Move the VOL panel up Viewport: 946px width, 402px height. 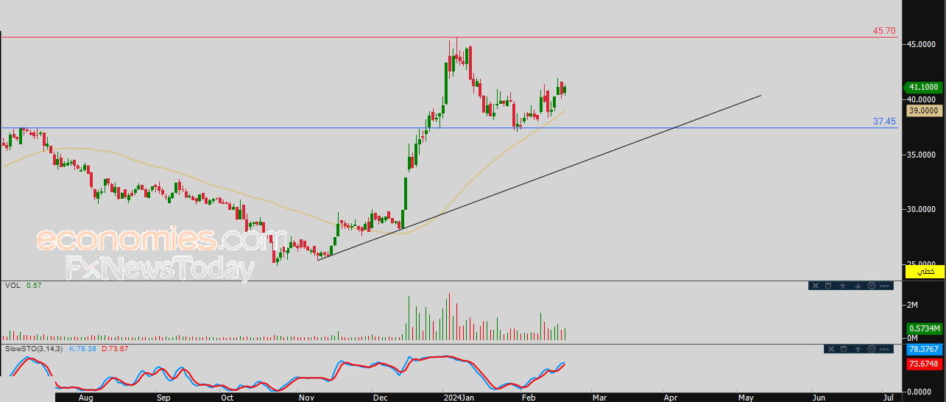tap(842, 286)
